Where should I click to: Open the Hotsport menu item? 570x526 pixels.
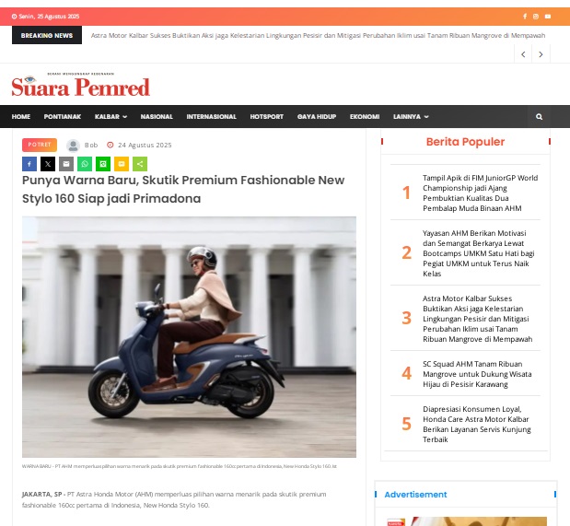266,117
